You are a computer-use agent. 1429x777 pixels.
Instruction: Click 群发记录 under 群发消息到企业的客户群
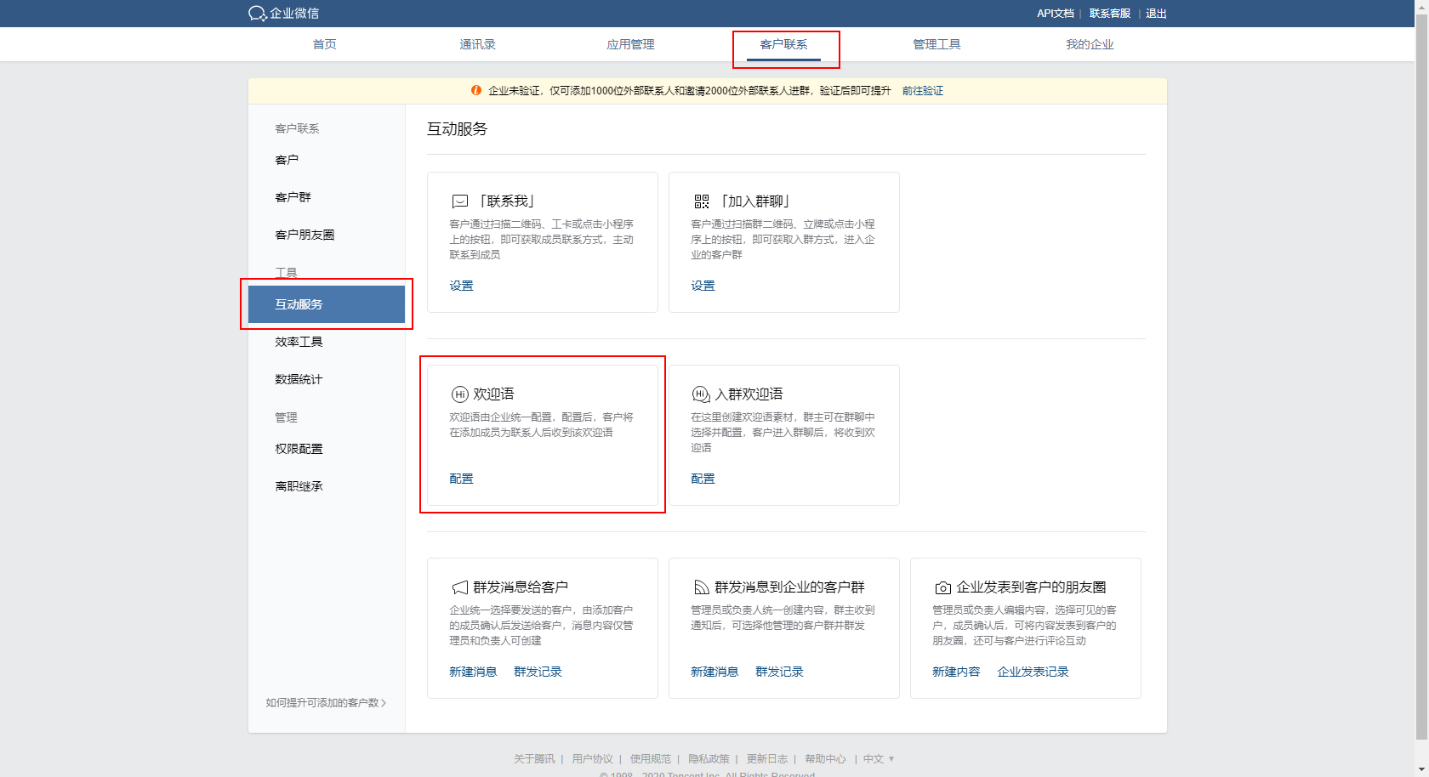(x=779, y=672)
